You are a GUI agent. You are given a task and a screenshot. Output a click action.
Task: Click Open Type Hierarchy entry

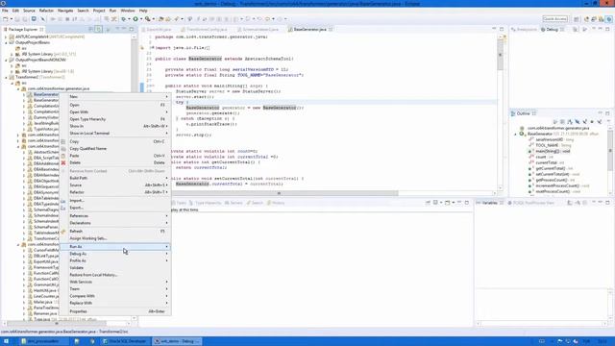tap(115, 119)
